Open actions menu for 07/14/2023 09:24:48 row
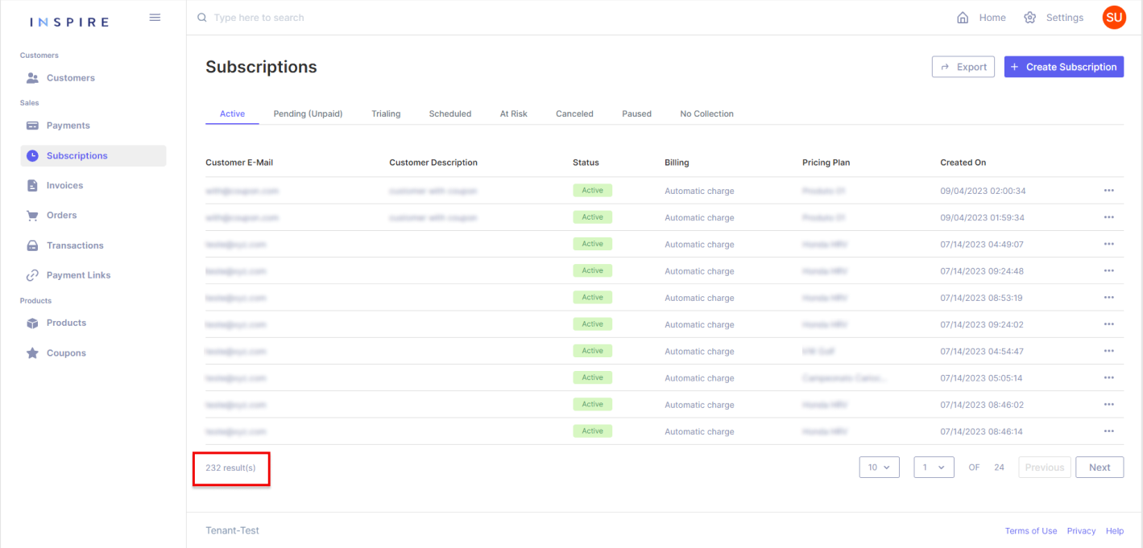Image resolution: width=1143 pixels, height=548 pixels. point(1108,271)
